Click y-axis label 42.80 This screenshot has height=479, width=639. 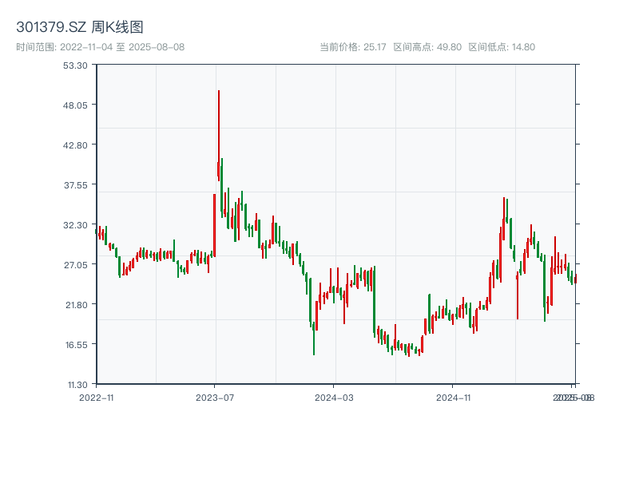pos(75,145)
